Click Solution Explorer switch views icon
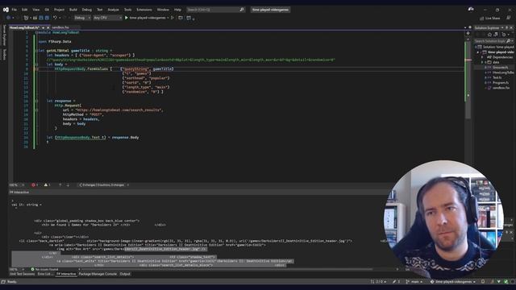This screenshot has height=290, width=516. tap(496, 35)
